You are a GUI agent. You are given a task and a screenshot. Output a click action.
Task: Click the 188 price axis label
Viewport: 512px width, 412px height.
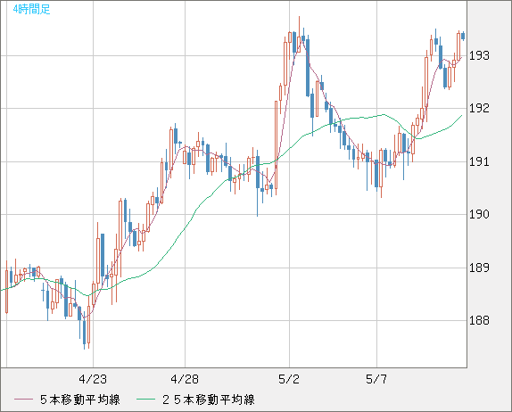(479, 320)
